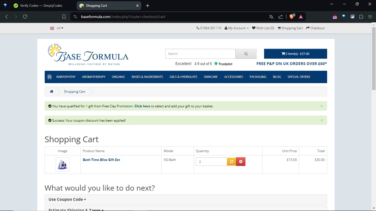376x211 pixels.
Task: Open Brave Shields lion icon
Action: [292, 17]
